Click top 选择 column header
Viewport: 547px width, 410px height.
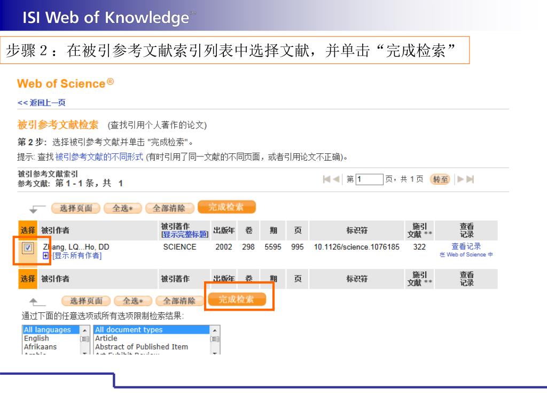pyautogui.click(x=28, y=231)
